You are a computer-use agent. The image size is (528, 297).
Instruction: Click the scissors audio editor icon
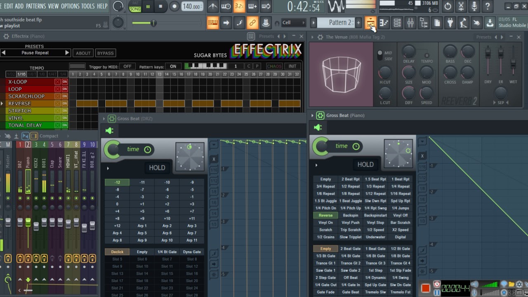pyautogui.click(x=461, y=6)
